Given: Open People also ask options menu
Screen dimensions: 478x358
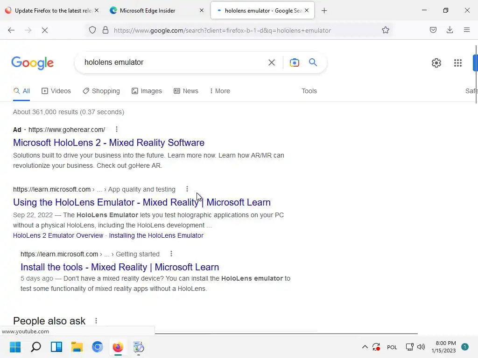Looking at the screenshot, I should click(x=96, y=321).
